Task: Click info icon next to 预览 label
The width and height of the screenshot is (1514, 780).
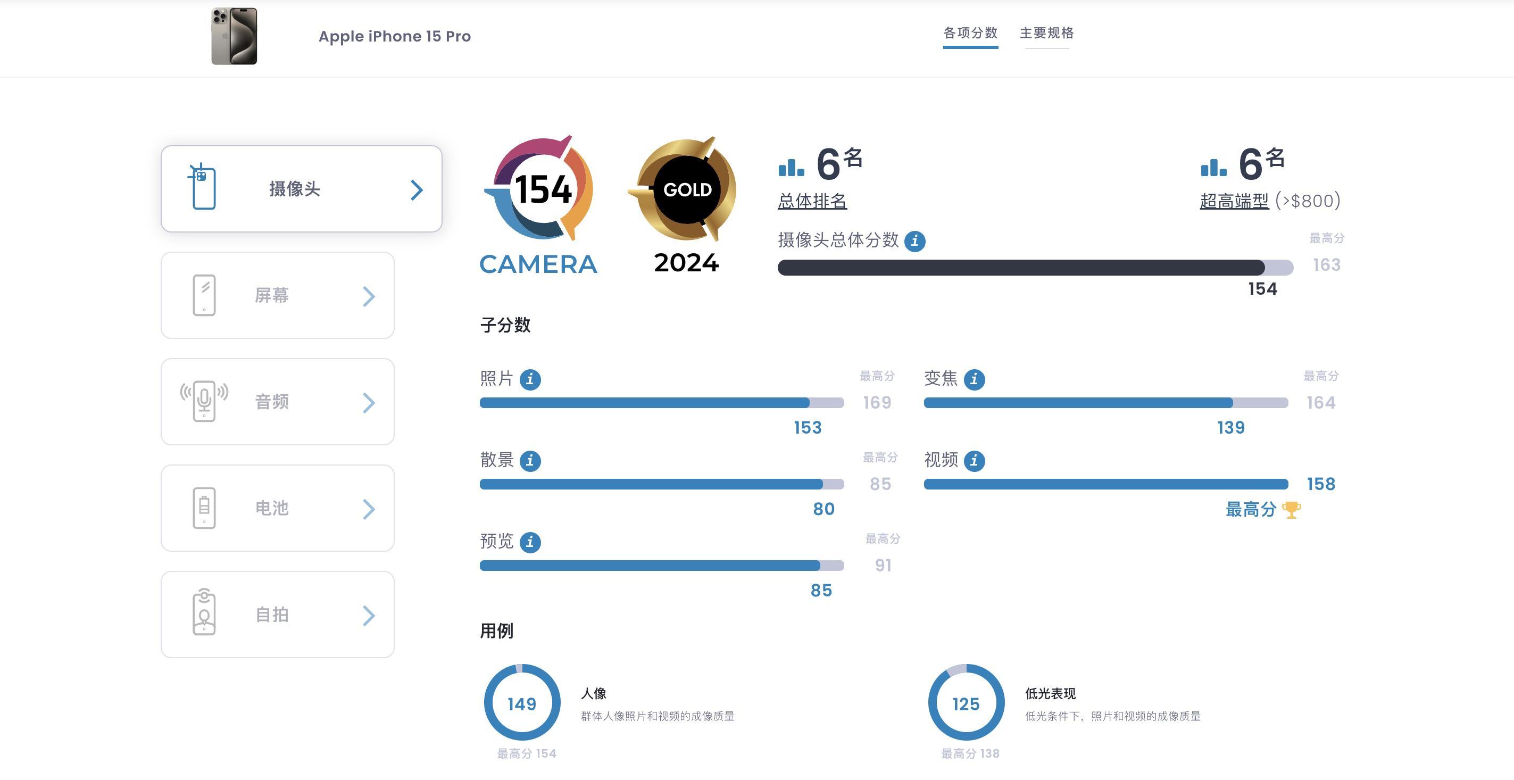Action: [x=529, y=542]
